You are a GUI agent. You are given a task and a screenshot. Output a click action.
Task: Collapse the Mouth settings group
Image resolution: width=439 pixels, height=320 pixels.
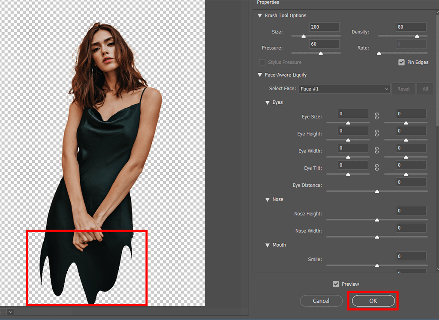click(268, 245)
